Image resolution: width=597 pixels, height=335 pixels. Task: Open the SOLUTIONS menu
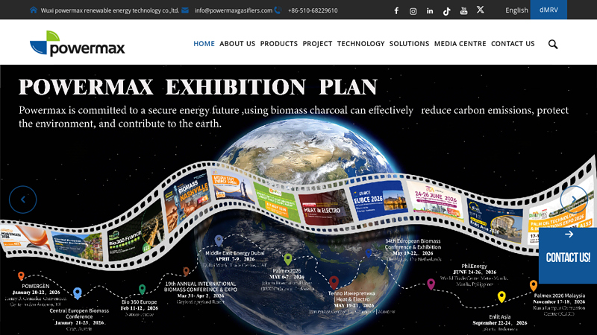pyautogui.click(x=409, y=44)
